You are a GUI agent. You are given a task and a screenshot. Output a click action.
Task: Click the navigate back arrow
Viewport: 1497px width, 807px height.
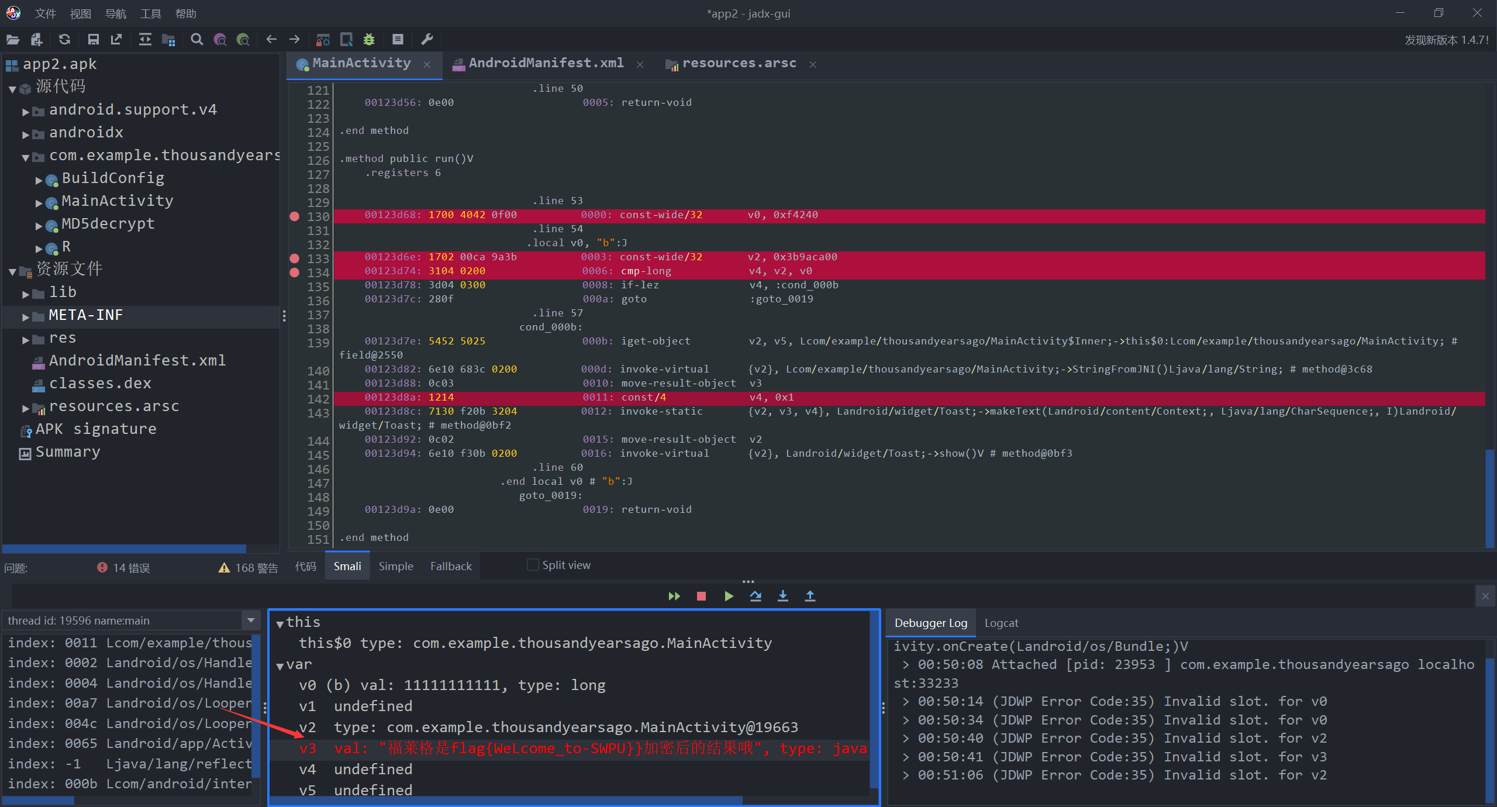tap(271, 40)
